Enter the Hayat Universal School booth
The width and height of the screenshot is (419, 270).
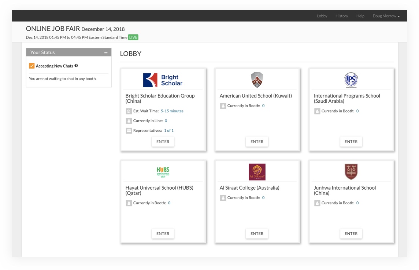pos(163,234)
